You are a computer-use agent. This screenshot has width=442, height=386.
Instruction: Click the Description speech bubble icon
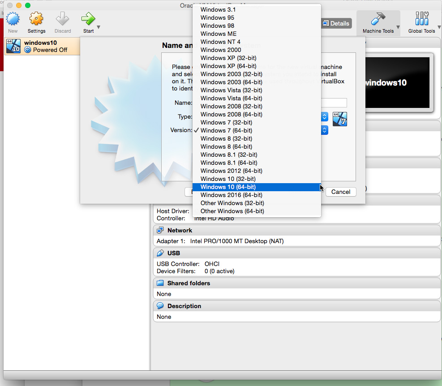click(160, 306)
